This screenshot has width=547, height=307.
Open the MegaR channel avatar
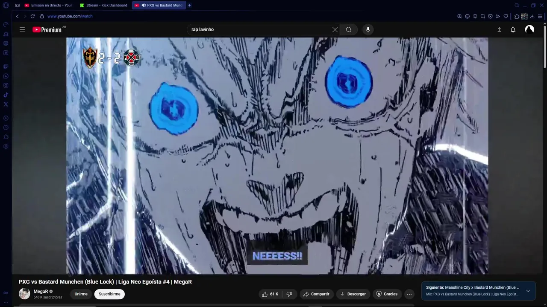point(24,294)
